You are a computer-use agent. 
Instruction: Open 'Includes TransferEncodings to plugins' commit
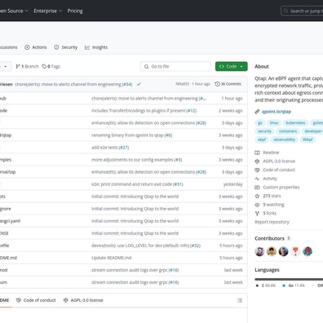(138, 111)
